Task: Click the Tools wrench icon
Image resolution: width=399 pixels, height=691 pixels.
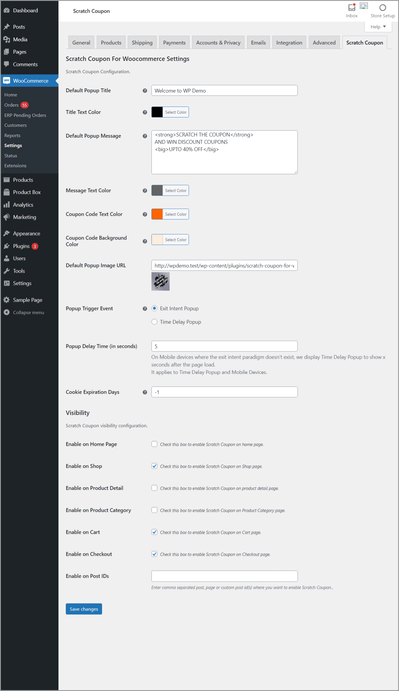Action: click(6, 271)
